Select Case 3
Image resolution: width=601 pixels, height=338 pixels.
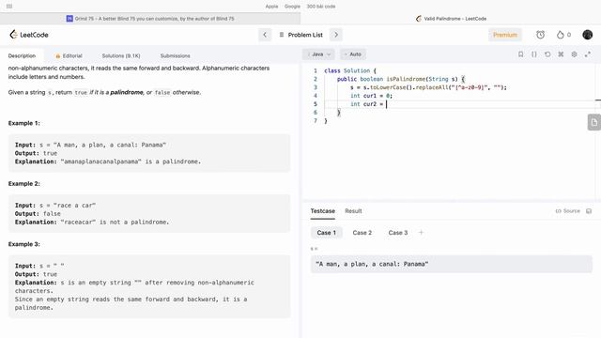coord(398,233)
